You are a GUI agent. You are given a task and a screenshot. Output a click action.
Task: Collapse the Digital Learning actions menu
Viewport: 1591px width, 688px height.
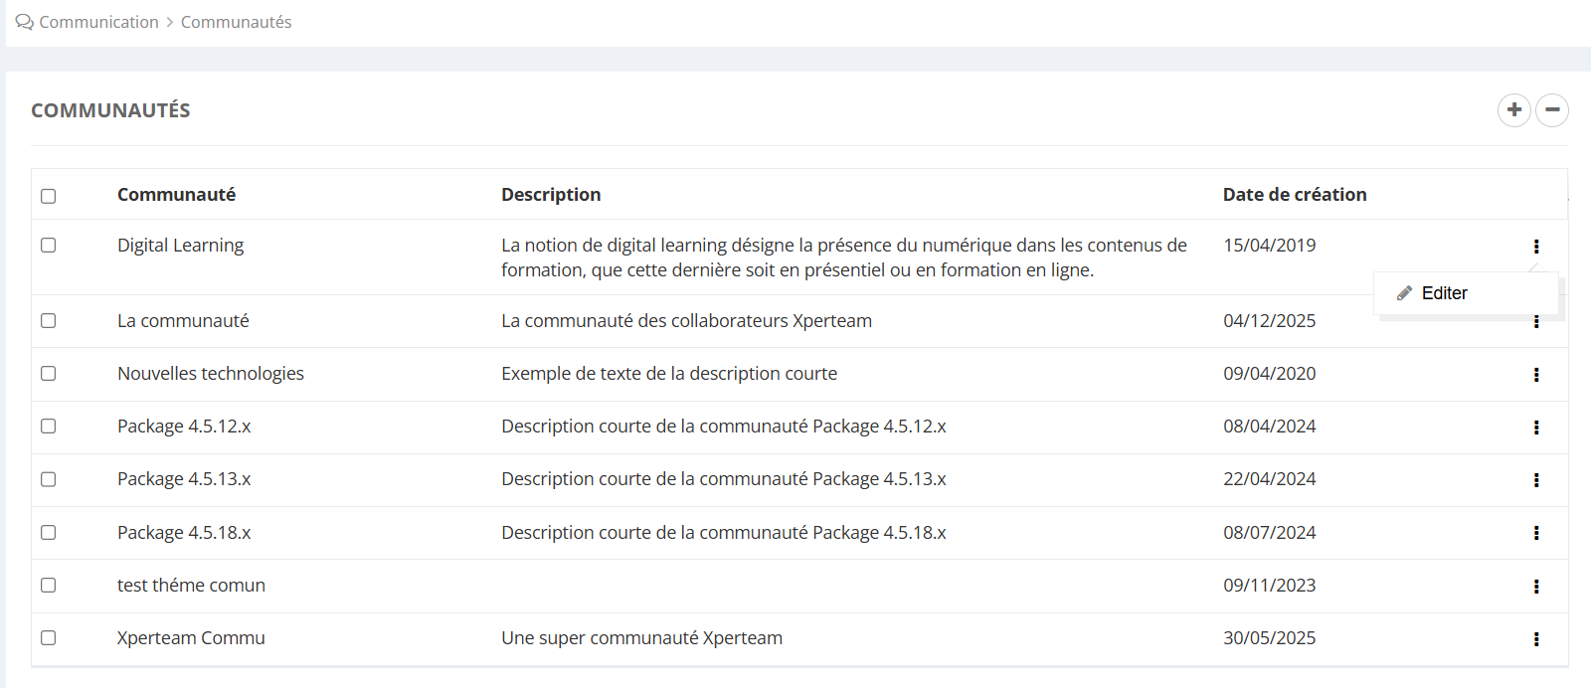[x=1536, y=247]
